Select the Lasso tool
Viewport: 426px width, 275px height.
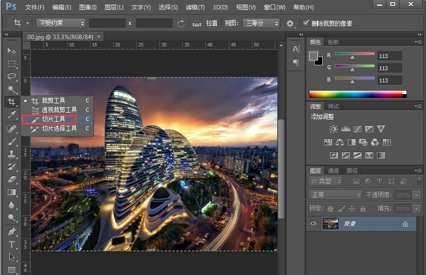click(x=12, y=77)
